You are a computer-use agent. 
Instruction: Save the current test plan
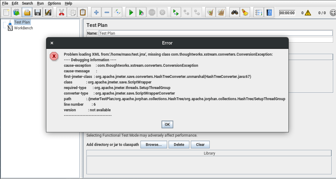pos(37,12)
